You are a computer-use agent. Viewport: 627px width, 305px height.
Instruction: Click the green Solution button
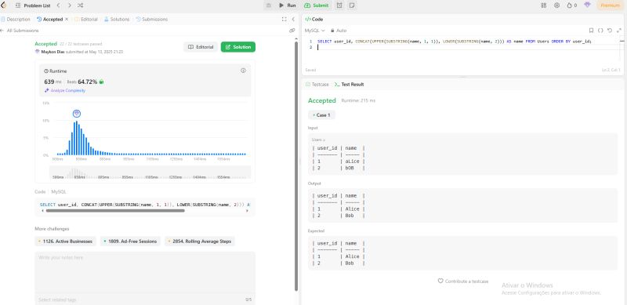238,47
